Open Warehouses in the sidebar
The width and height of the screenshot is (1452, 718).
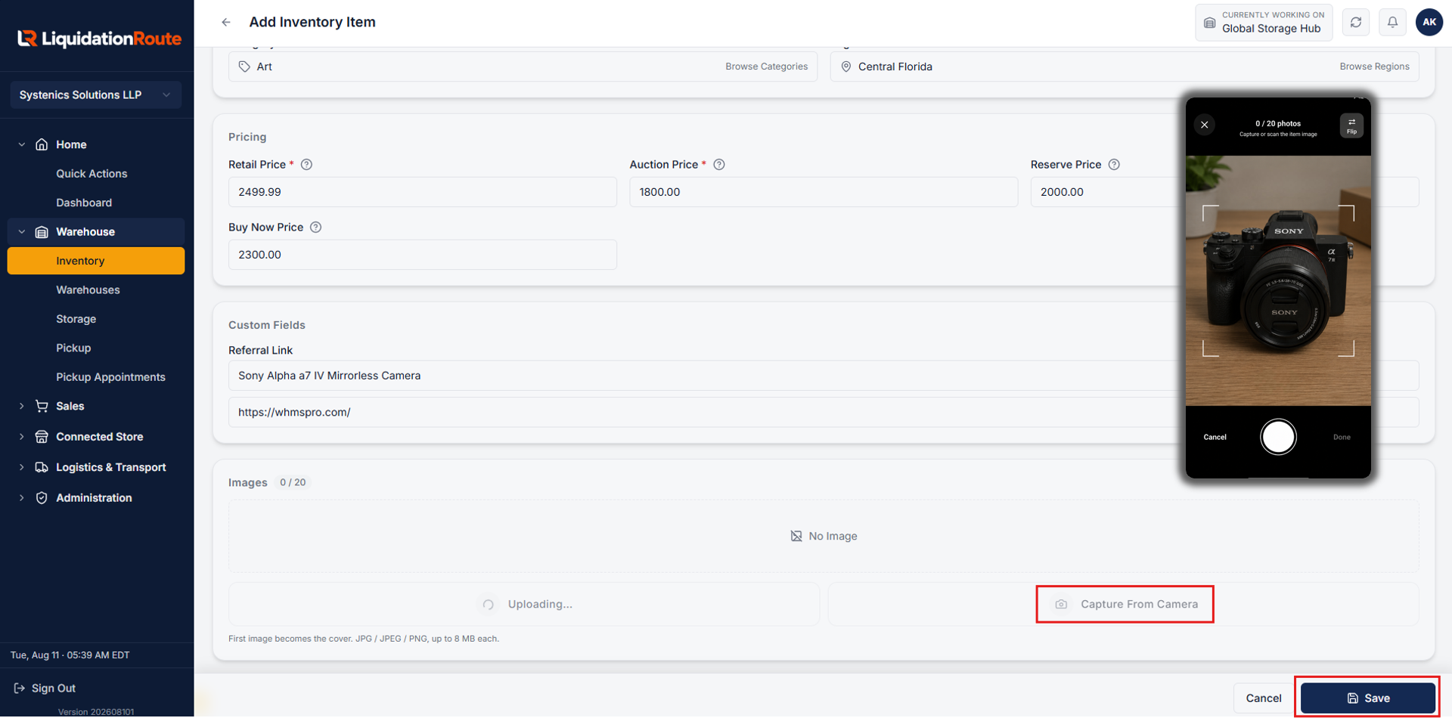(88, 290)
